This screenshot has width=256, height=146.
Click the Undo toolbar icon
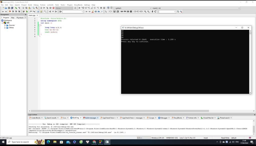tap(16, 8)
